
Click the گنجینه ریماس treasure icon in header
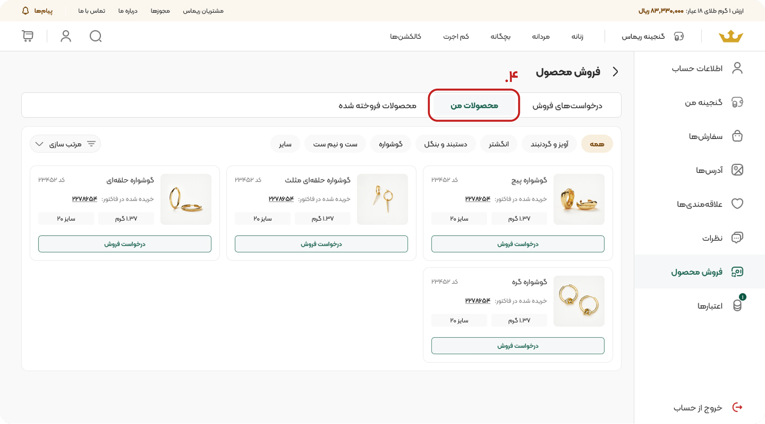coord(679,36)
